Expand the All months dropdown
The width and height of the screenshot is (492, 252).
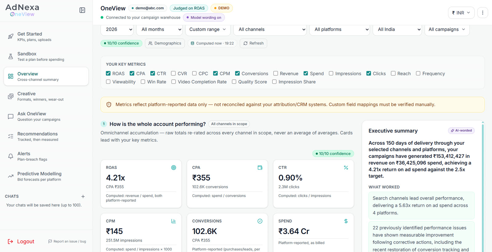point(160,29)
